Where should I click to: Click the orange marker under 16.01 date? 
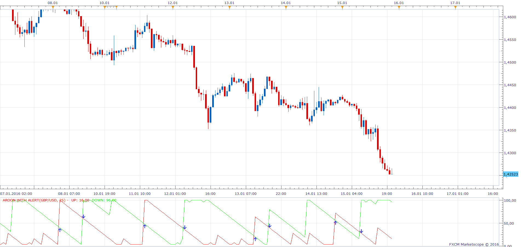tap(399, 7)
